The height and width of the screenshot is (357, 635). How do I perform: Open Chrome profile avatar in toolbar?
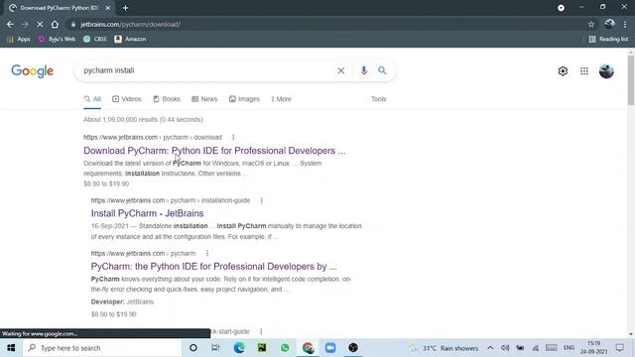[x=609, y=24]
